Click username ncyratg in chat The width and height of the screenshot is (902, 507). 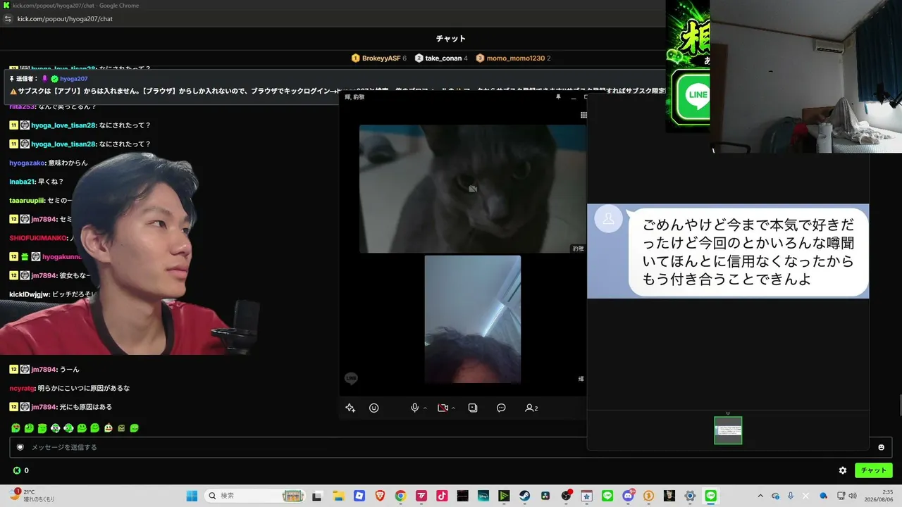(x=22, y=388)
